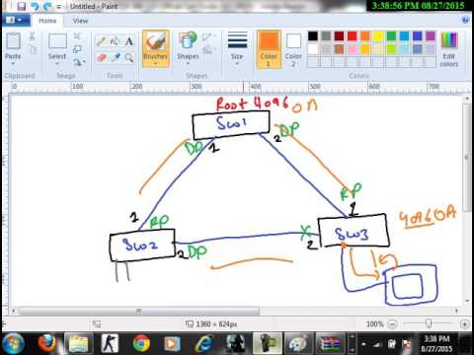Viewport: 474px width, 355px height.
Task: Cut the selection with scissors icon
Action: (33, 35)
